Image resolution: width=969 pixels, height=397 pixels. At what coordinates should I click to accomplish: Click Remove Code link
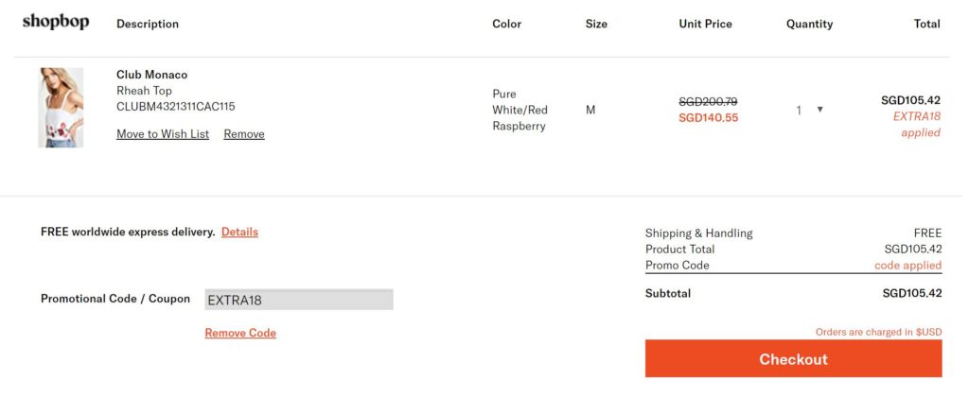coord(240,333)
